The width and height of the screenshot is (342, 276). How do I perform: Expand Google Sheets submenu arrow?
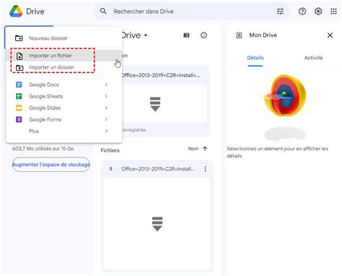coord(106,96)
